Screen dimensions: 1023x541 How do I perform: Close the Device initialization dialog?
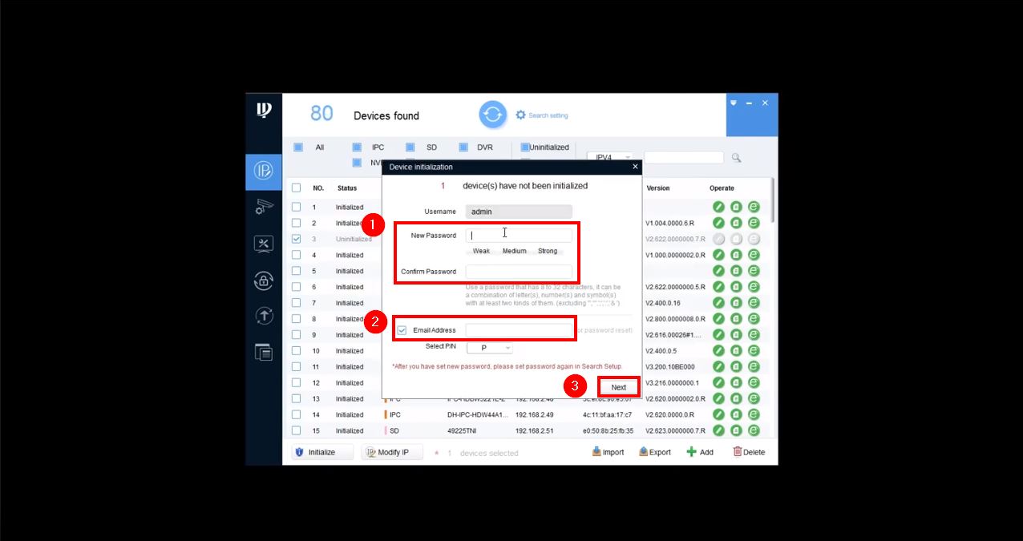coord(635,167)
